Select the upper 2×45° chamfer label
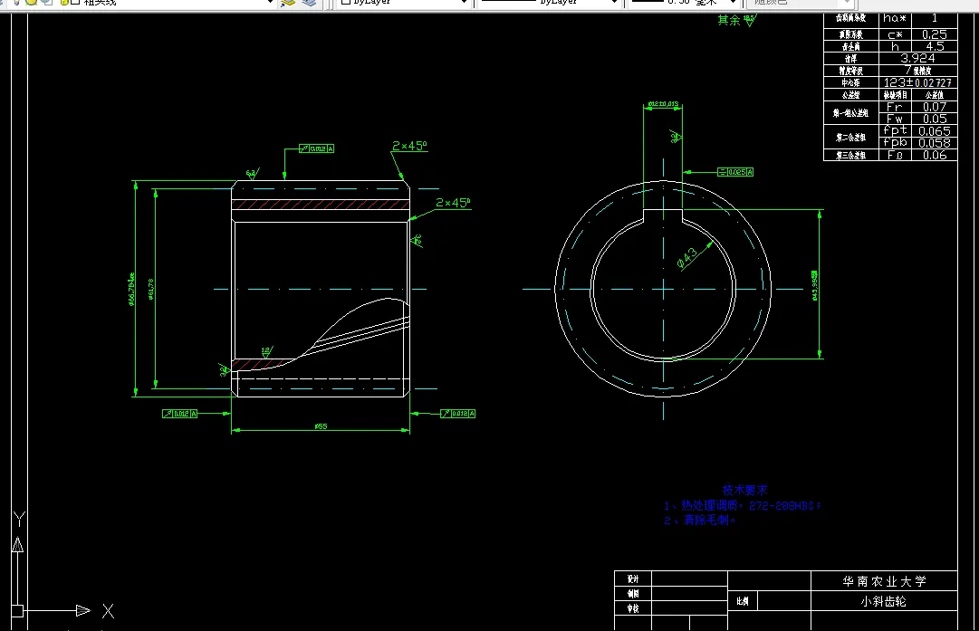The image size is (979, 631). coord(409,146)
